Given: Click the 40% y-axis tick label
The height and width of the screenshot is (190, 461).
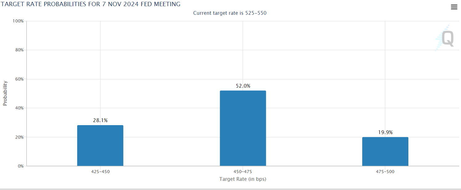Looking at the screenshot, I should [x=19, y=108].
